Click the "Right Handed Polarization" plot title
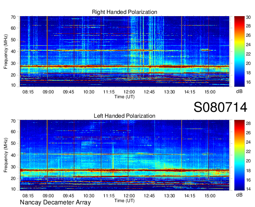The image size is (255, 207). [x=124, y=12]
